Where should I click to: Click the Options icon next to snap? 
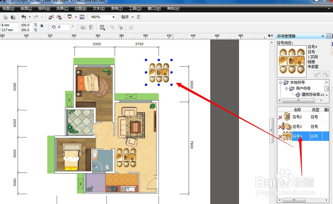click(x=139, y=17)
